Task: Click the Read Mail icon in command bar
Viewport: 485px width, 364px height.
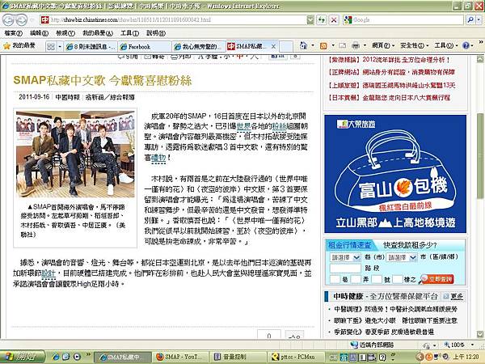Action: pos(343,46)
